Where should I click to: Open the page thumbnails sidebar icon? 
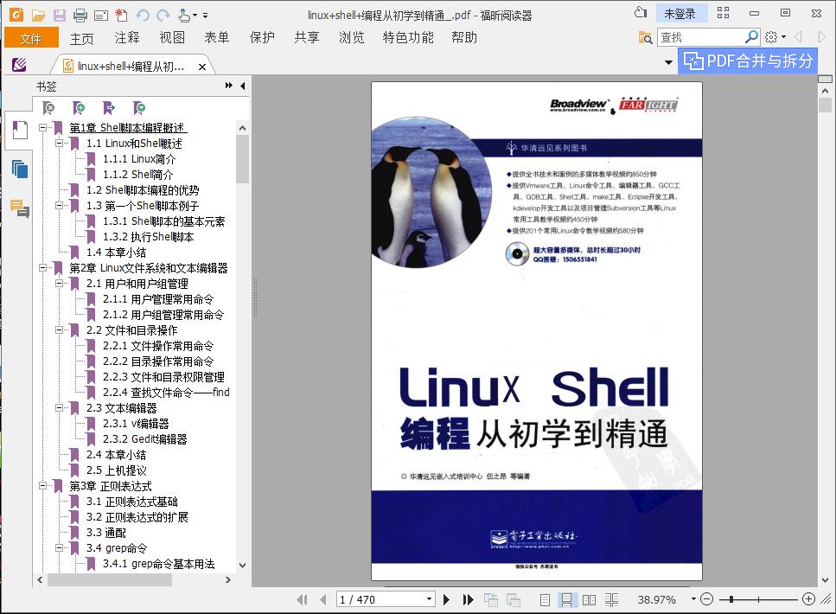(20, 169)
